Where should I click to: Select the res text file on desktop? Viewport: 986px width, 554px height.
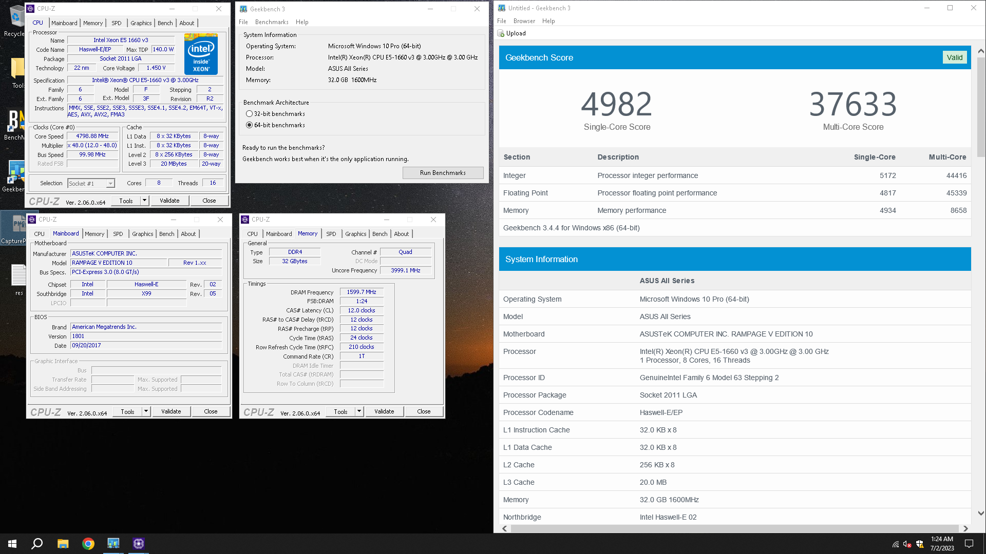pyautogui.click(x=19, y=280)
